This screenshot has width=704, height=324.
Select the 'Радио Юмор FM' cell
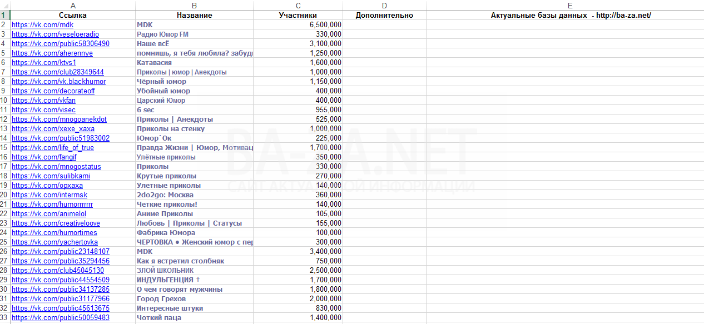[194, 34]
